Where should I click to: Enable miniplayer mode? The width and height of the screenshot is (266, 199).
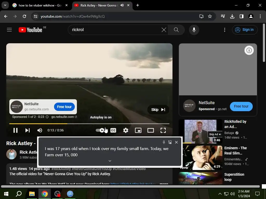[138, 130]
